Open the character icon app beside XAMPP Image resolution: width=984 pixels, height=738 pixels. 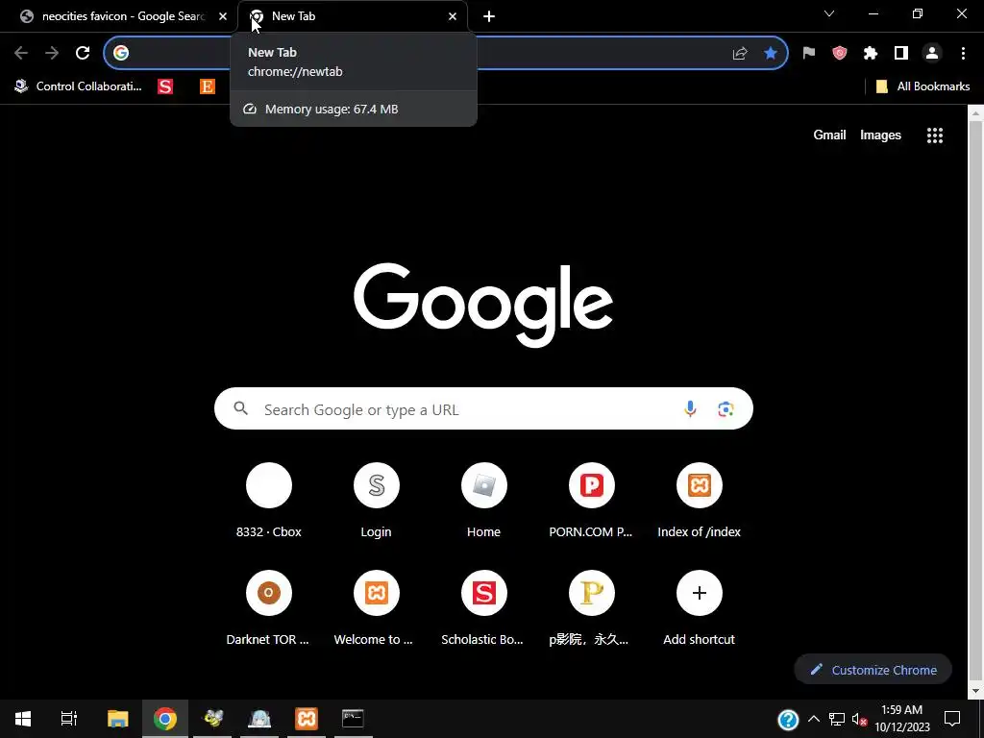tap(259, 719)
